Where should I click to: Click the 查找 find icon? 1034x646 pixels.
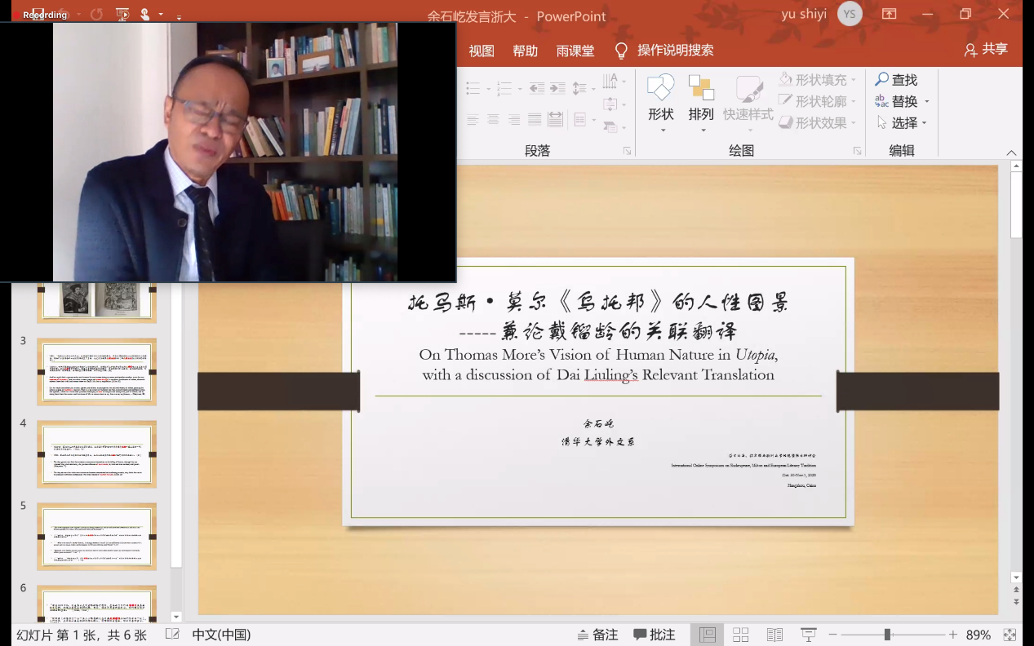tap(882, 80)
